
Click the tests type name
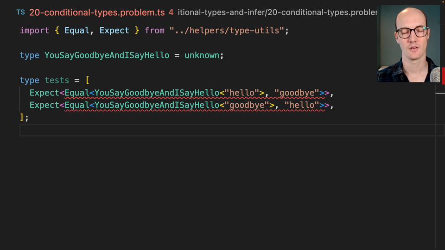tap(57, 81)
